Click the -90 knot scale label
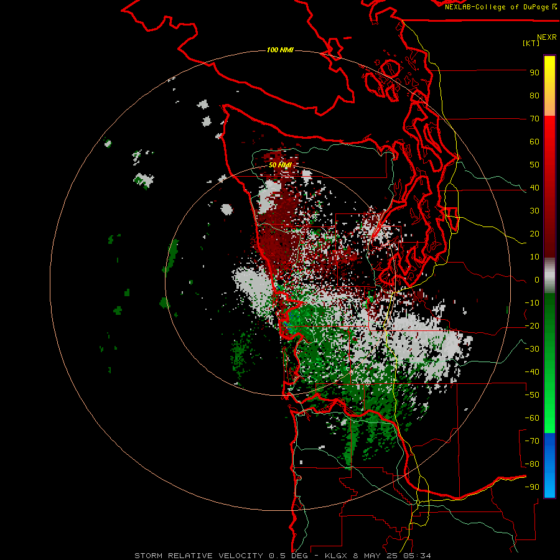This screenshot has height=560, width=560. click(x=532, y=487)
